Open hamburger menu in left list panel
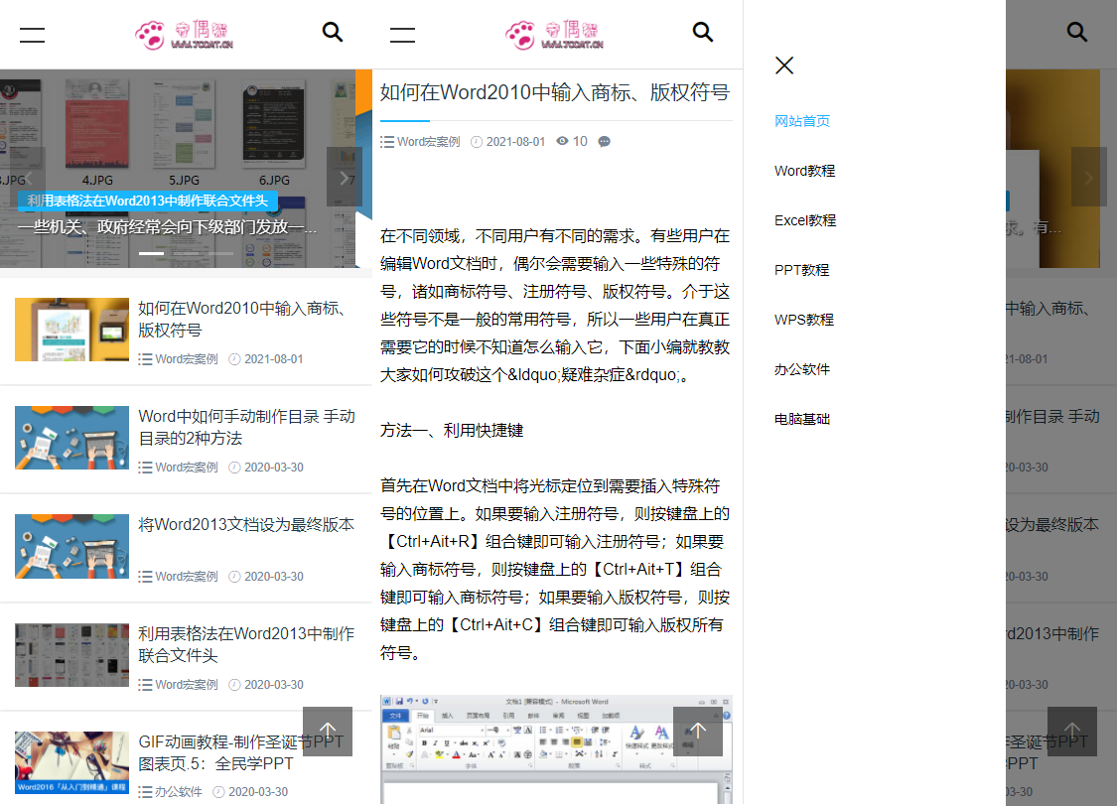The height and width of the screenshot is (806, 1117). pyautogui.click(x=32, y=34)
